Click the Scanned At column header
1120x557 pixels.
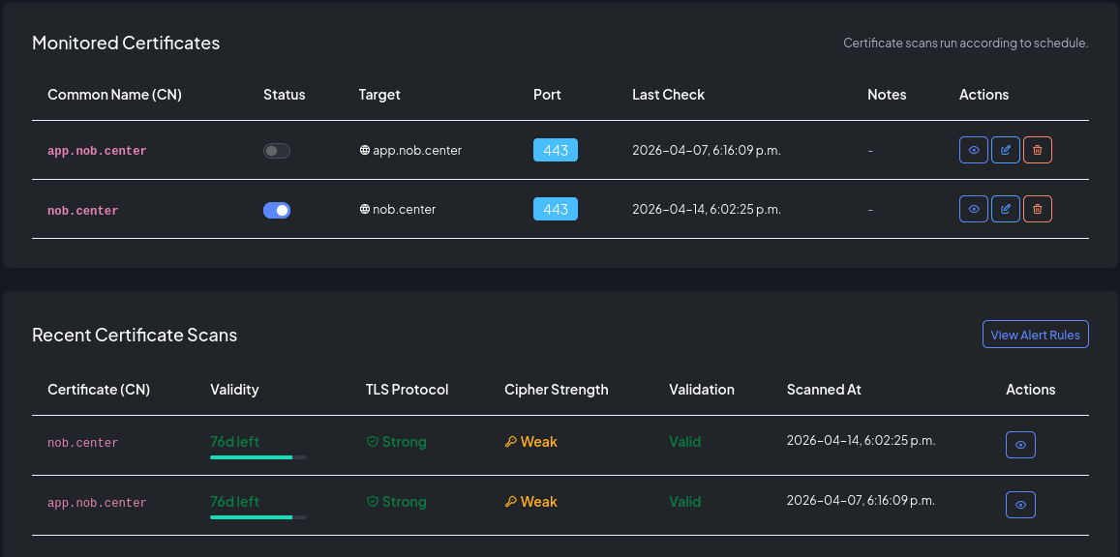coord(824,390)
